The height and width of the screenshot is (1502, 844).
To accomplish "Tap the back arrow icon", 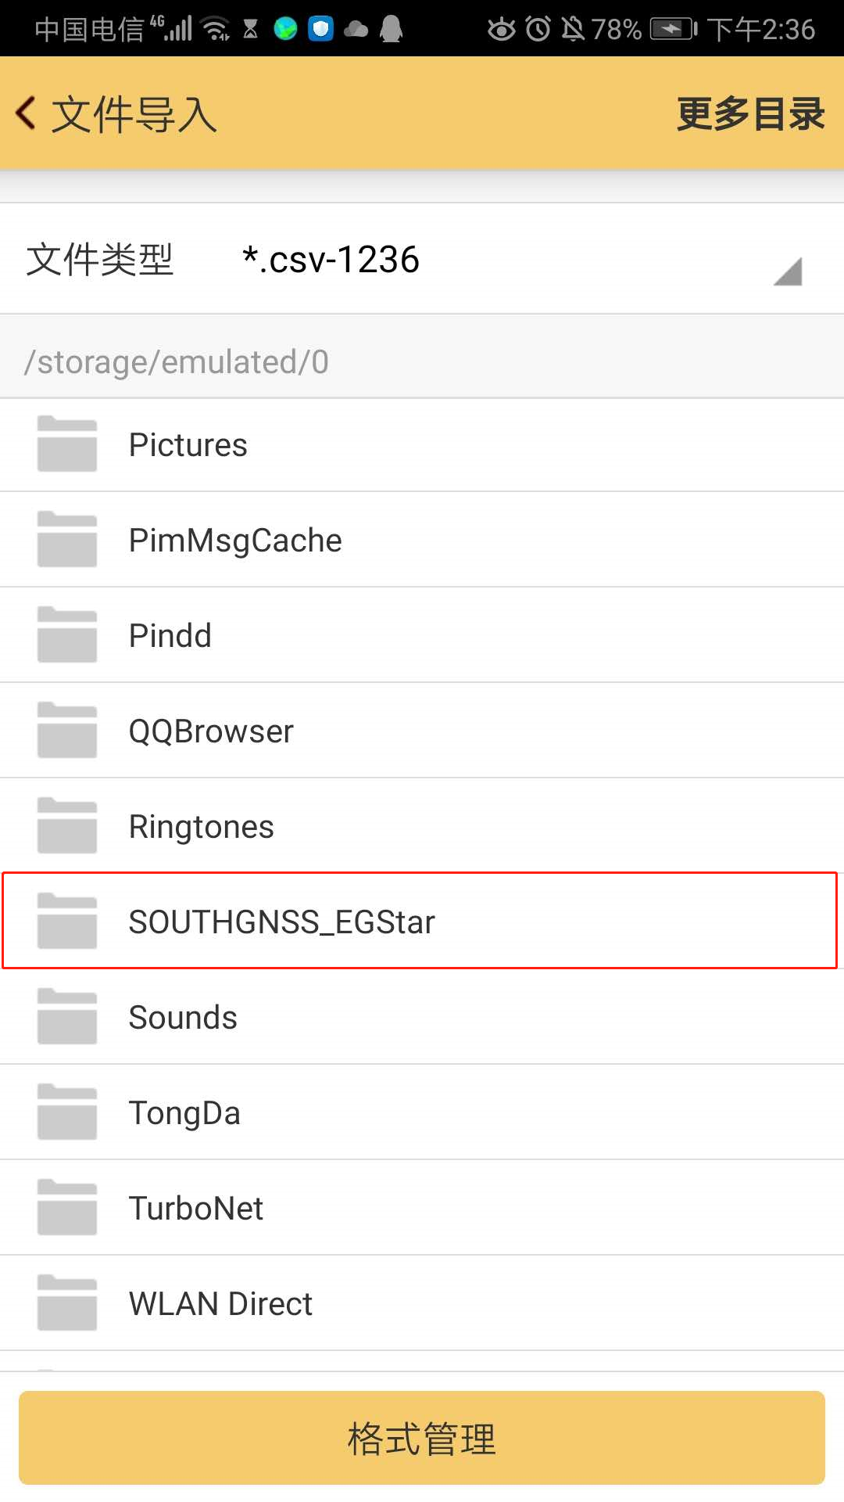I will coord(27,113).
